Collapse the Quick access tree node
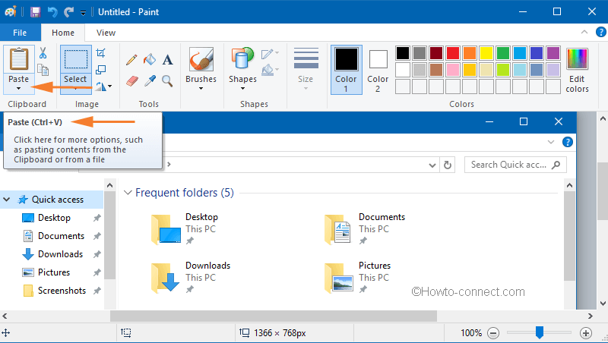This screenshot has width=608, height=343. pos(7,200)
